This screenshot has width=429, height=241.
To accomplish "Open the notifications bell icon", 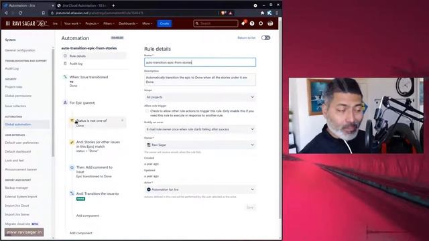I will click(243, 23).
